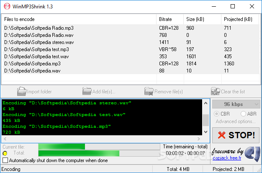Select the Softpedia stereo.wav row

coord(131,42)
